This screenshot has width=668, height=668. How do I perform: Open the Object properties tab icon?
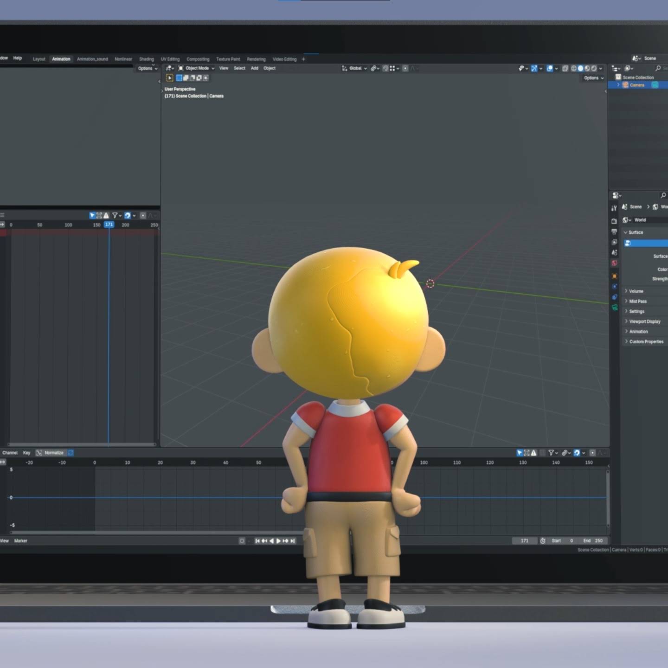pyautogui.click(x=614, y=276)
